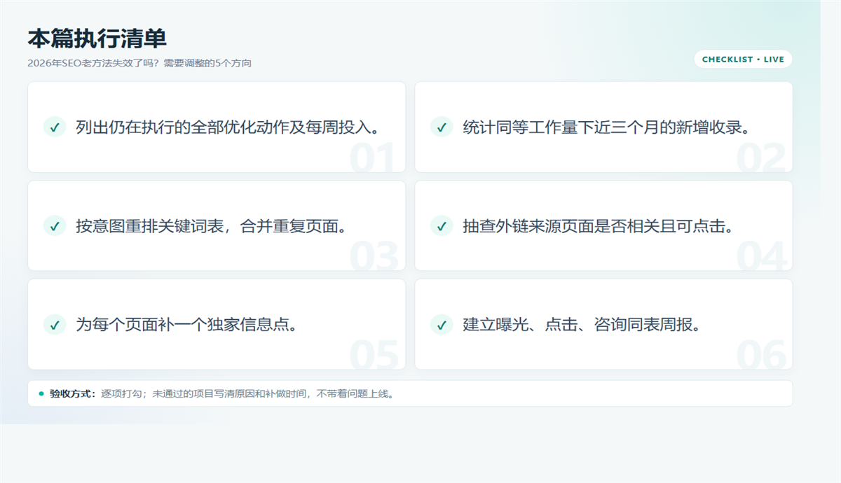Select the text 按意图重排关键词表，合并重复页面。
This screenshot has width=841, height=483.
pos(212,226)
